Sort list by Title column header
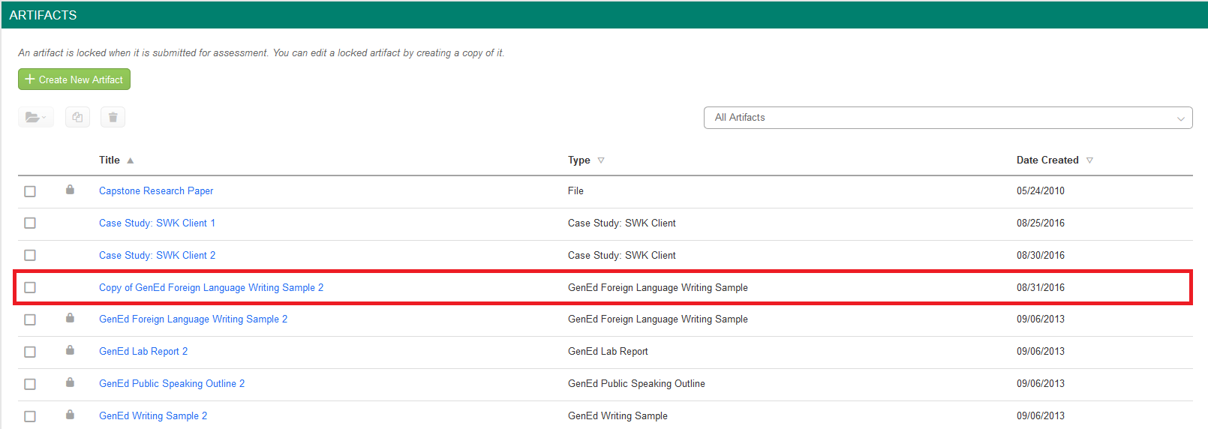Screen dimensions: 1208x429 click(x=110, y=160)
